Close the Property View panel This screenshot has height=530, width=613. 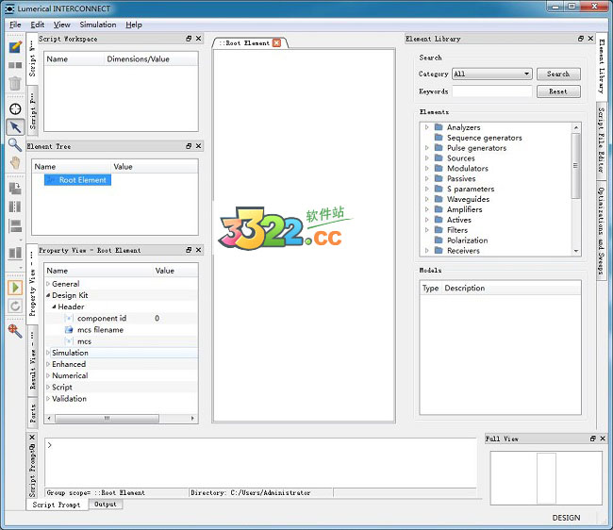pyautogui.click(x=198, y=250)
